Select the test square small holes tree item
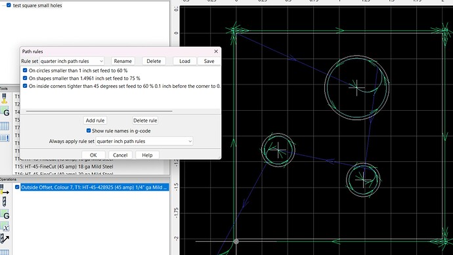 (37, 5)
